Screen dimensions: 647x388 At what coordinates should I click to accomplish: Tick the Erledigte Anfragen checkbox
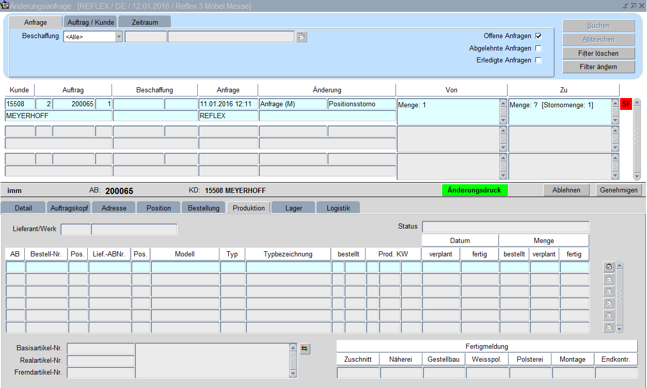pyautogui.click(x=539, y=60)
